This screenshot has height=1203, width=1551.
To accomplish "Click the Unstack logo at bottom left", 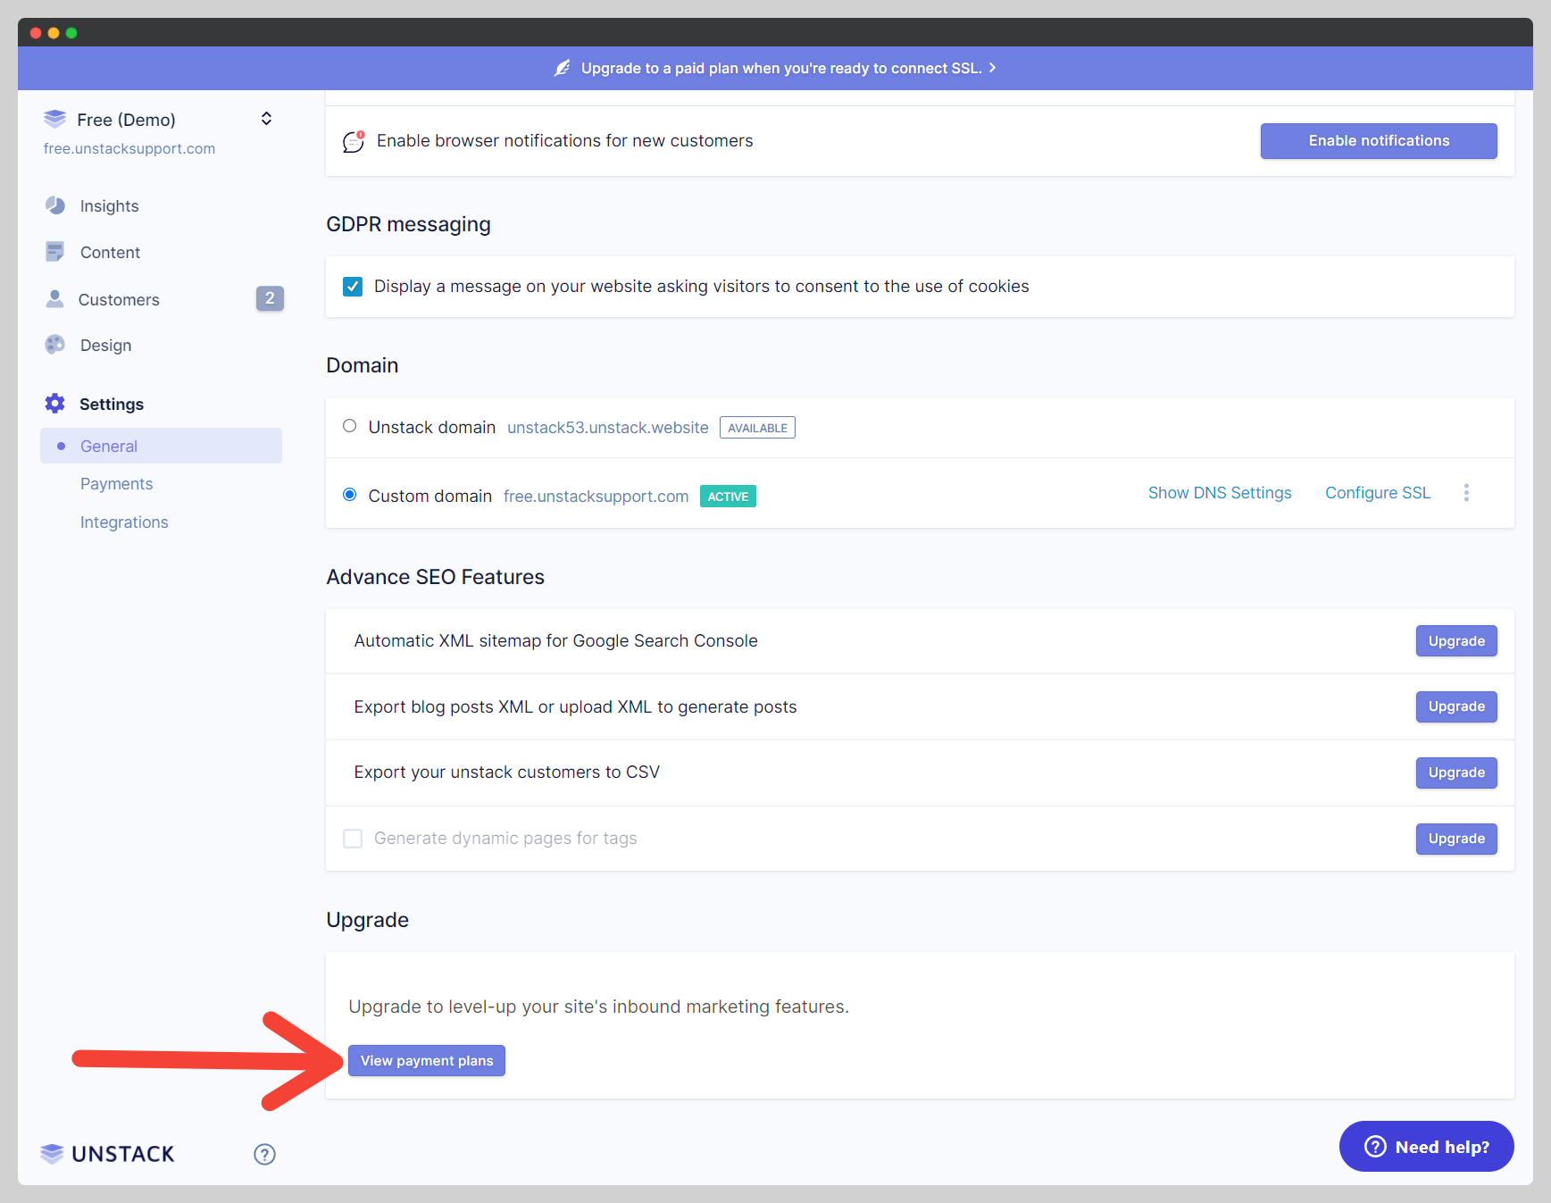I will click(108, 1154).
